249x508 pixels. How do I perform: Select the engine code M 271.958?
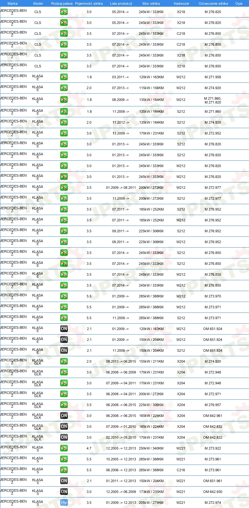[213, 77]
